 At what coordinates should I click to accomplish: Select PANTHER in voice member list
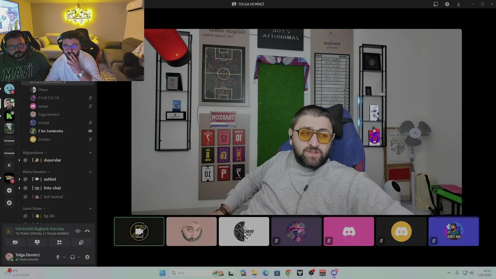(x=61, y=98)
